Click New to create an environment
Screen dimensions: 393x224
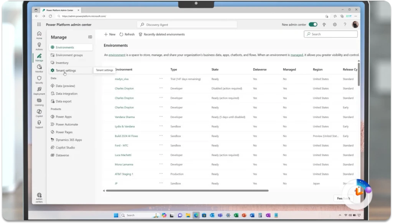(110, 34)
